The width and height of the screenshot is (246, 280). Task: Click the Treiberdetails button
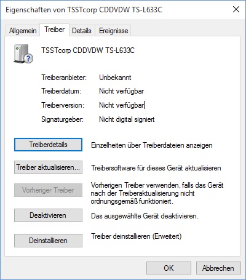point(48,145)
